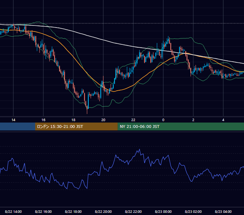Click the 16 hour axis label

point(43,120)
